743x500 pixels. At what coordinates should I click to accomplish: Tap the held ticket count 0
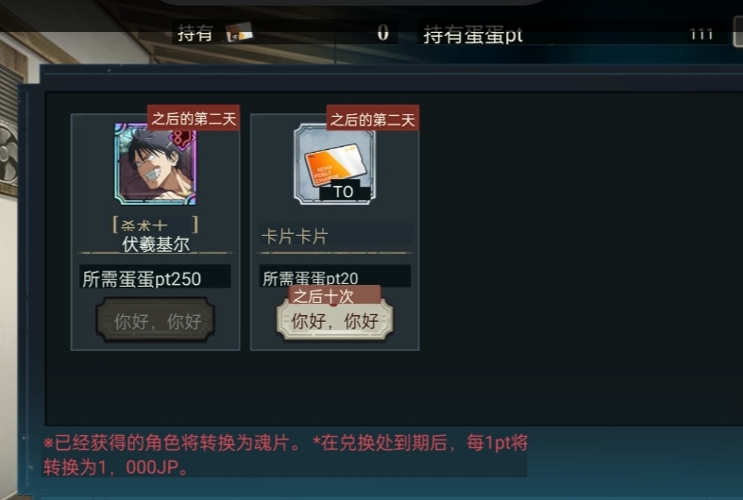383,32
